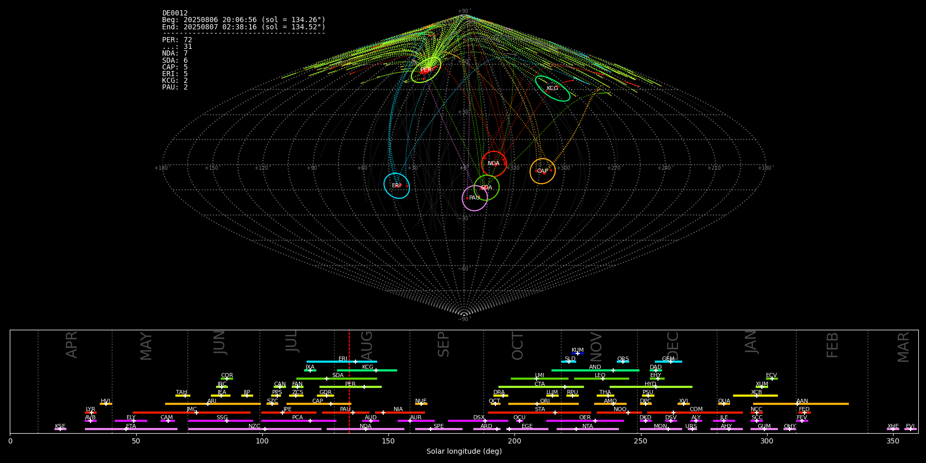Image resolution: width=926 pixels, height=463 pixels.
Task: Click the HYD bar in the shower timeline
Action: 651,387
